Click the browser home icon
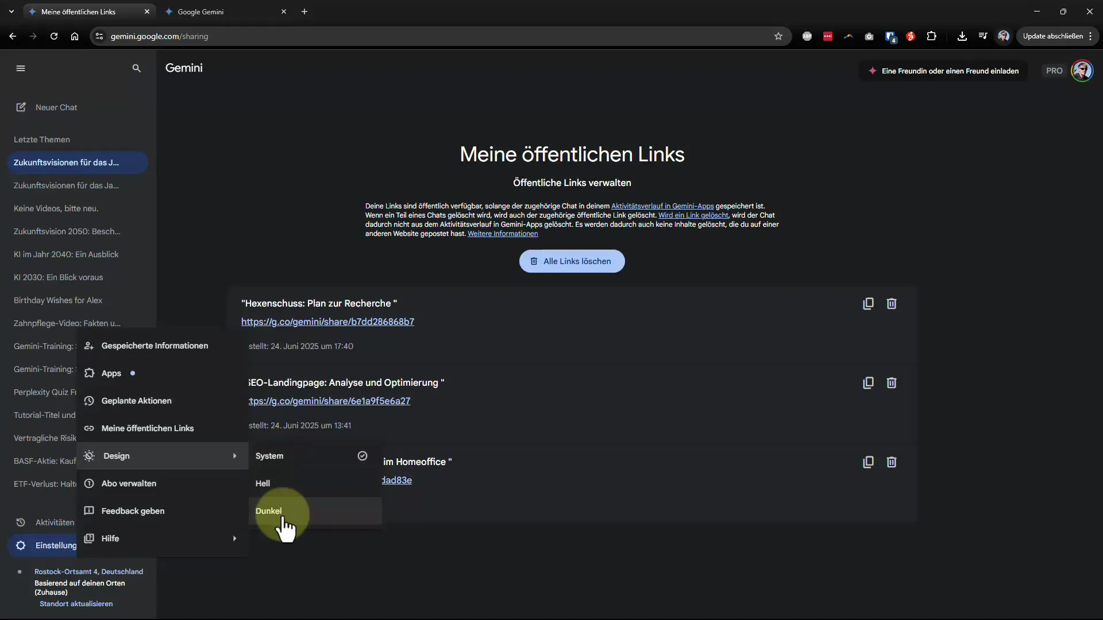1103x620 pixels. [75, 36]
